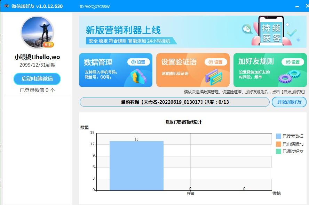The height and width of the screenshot is (205, 309).
Task: Click the 支持导入手机号码 description text
Action: pyautogui.click(x=101, y=75)
